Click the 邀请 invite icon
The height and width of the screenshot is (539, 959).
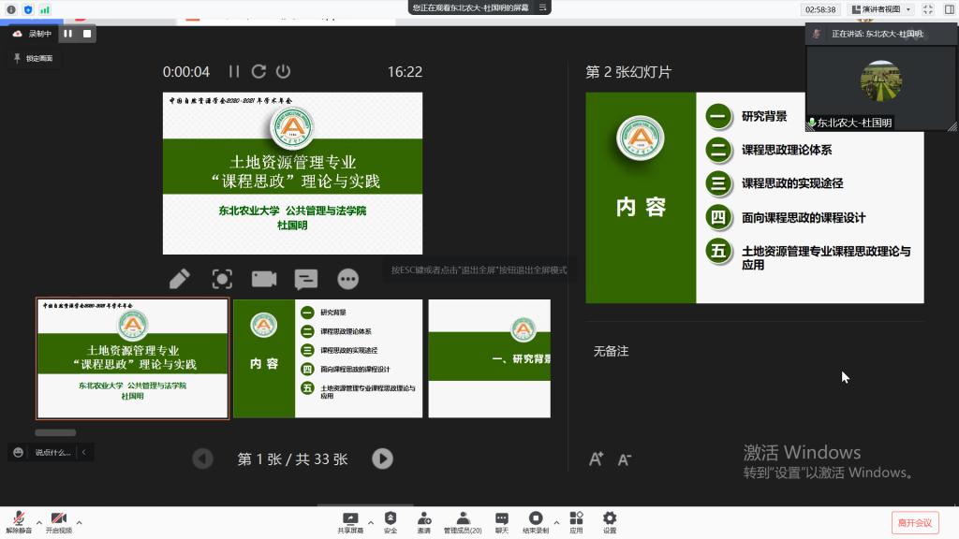[x=424, y=519]
